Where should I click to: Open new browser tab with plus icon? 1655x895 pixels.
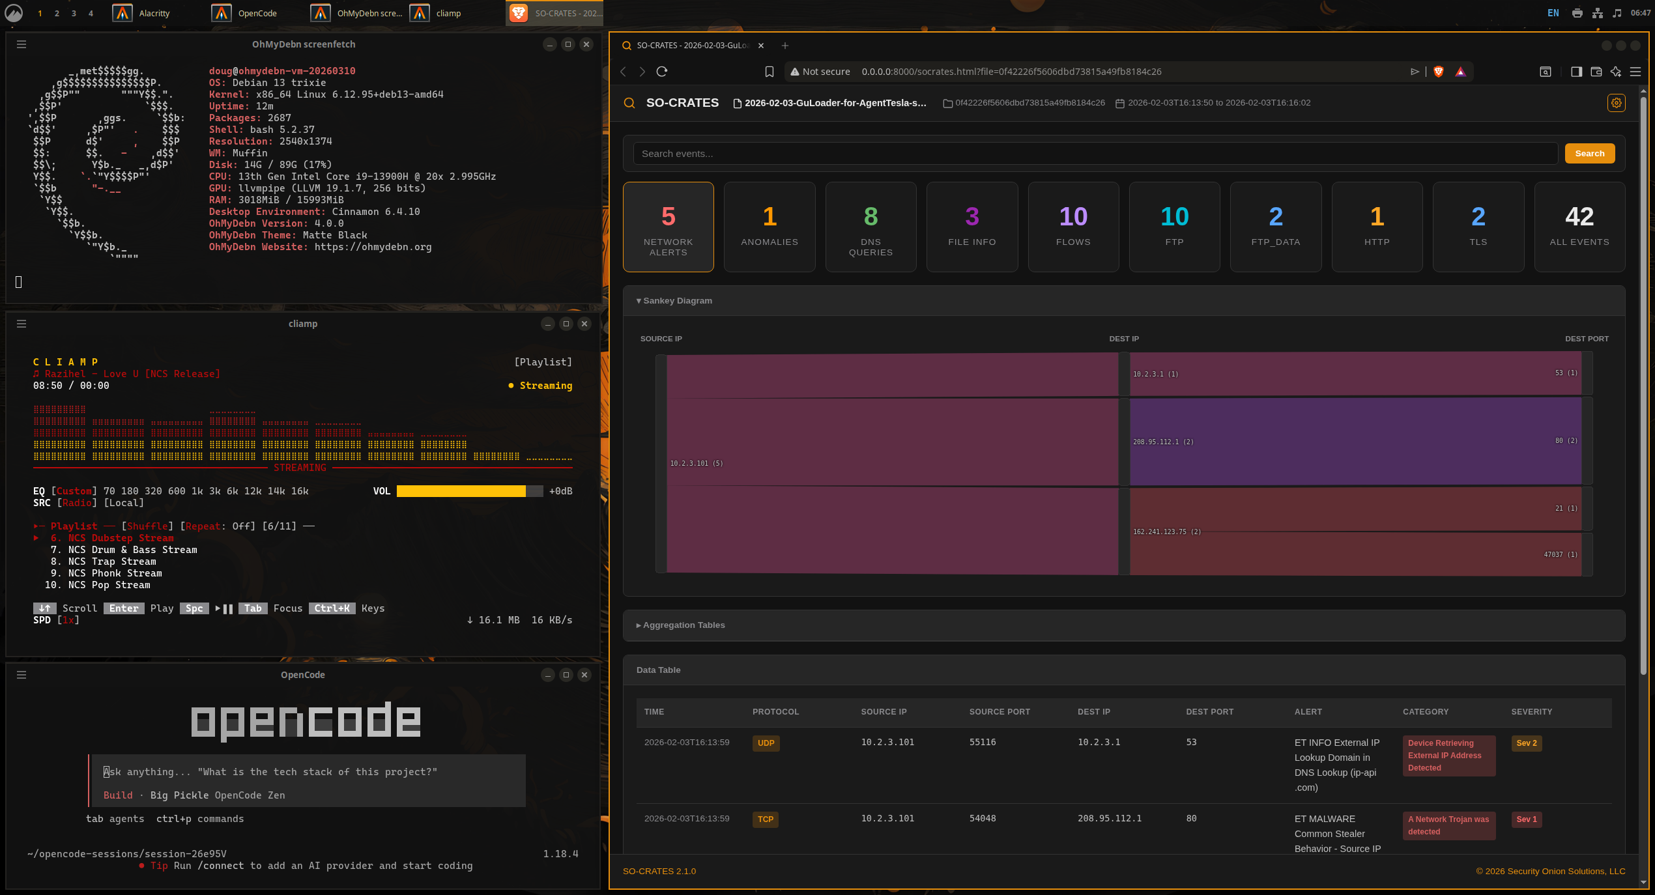pyautogui.click(x=785, y=46)
